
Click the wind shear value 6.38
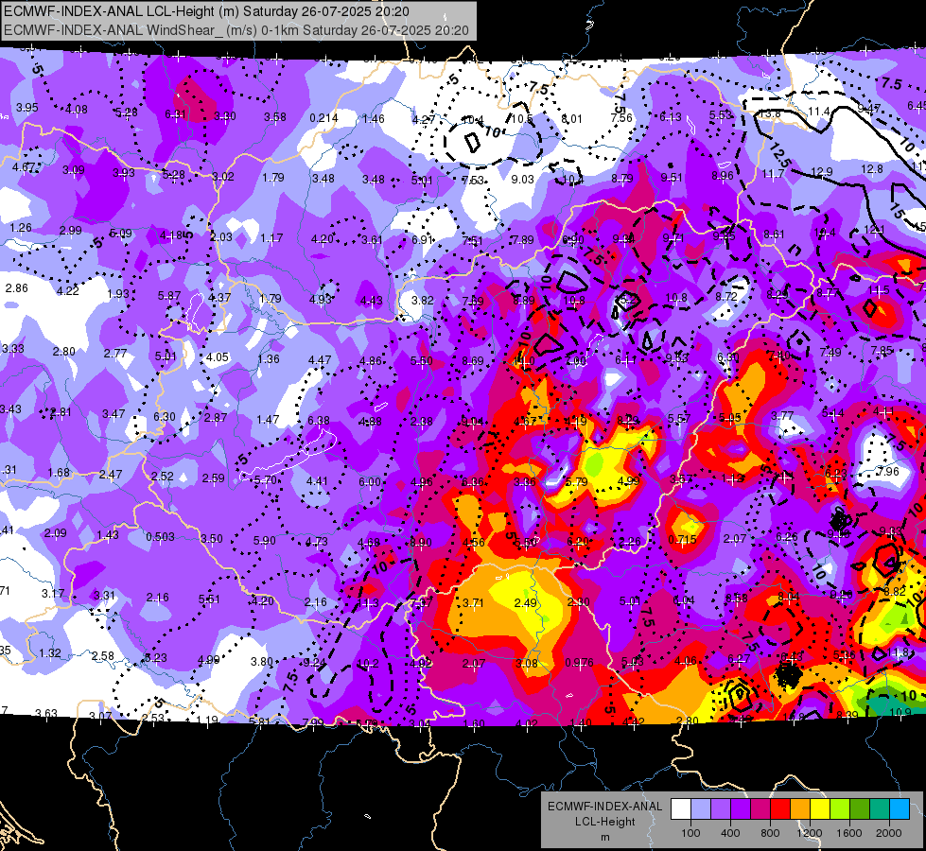[x=319, y=421]
